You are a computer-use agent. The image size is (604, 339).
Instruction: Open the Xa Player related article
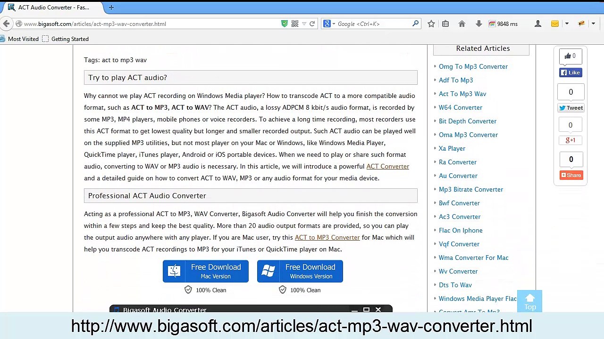click(x=452, y=148)
